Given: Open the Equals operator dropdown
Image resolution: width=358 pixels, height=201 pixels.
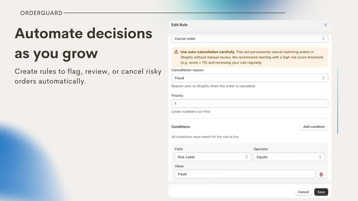Looking at the screenshot, I should [x=289, y=157].
